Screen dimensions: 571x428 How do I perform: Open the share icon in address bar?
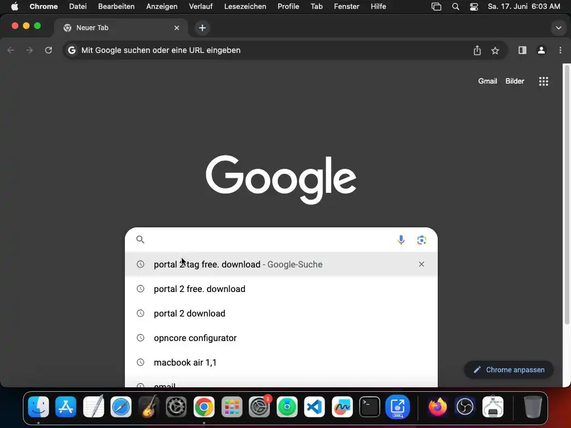(477, 50)
